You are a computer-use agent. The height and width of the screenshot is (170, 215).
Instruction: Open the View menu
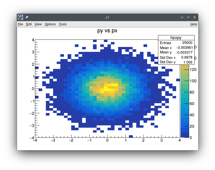pyautogui.click(x=38, y=24)
